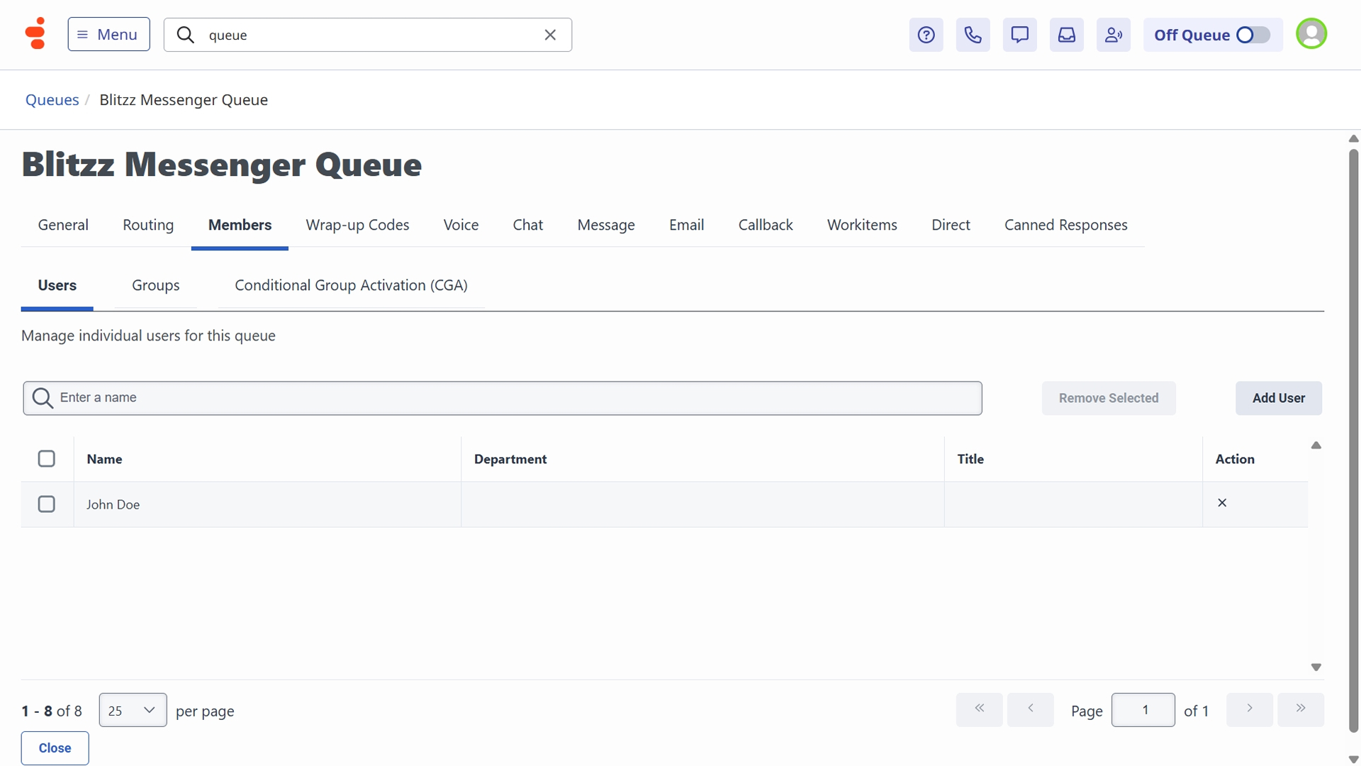The width and height of the screenshot is (1361, 766).
Task: Go to next page chevron
Action: pos(1249,709)
